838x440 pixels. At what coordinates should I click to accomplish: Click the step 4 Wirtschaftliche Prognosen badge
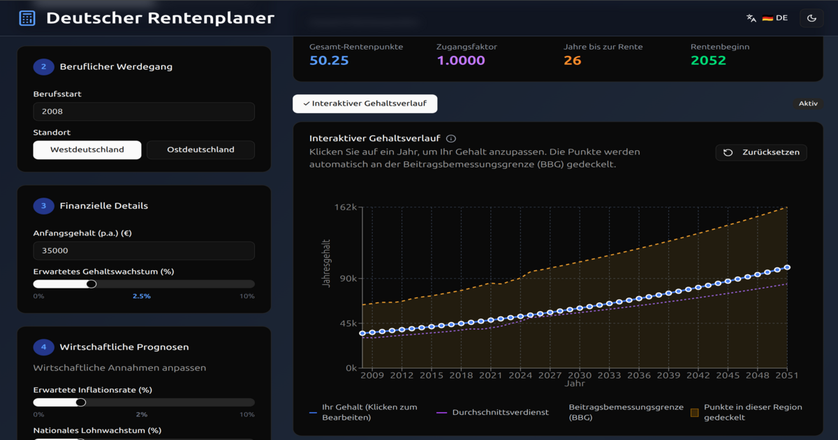44,346
